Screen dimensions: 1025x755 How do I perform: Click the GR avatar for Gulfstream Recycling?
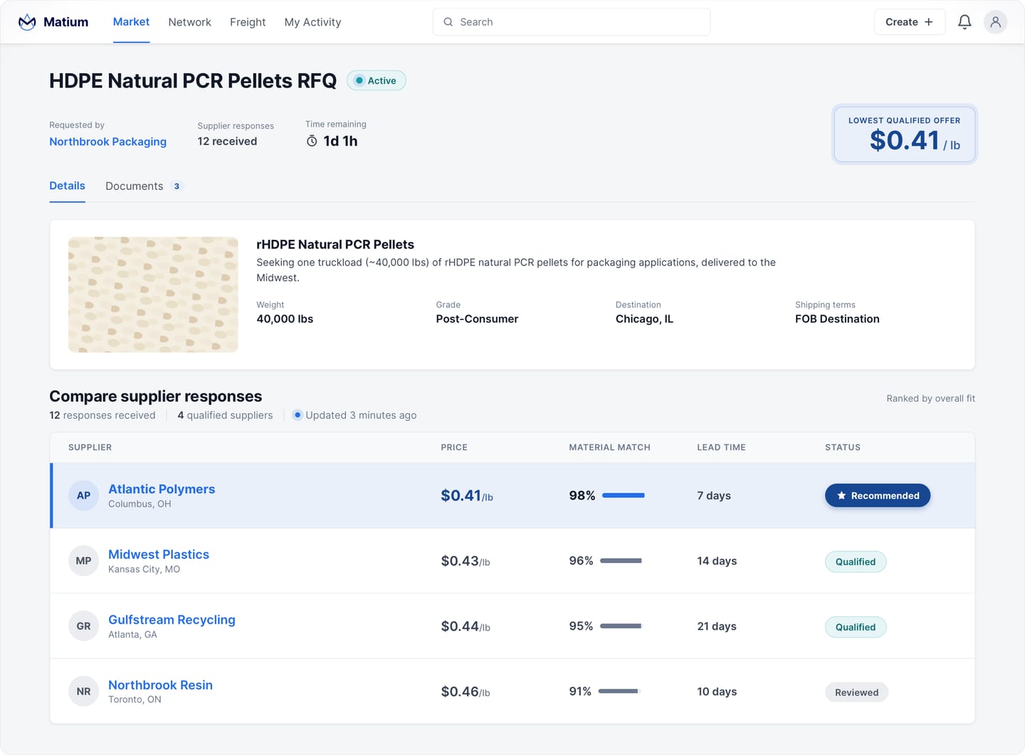(x=83, y=626)
